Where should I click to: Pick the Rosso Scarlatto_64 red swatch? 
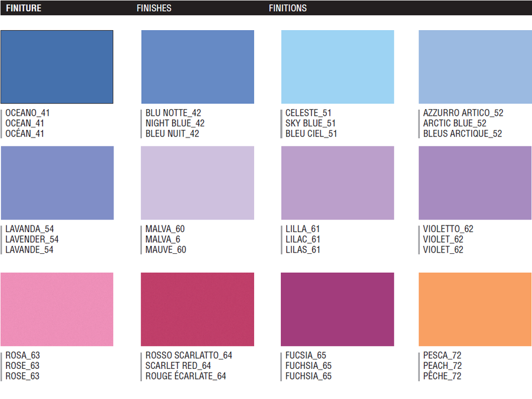(x=197, y=309)
